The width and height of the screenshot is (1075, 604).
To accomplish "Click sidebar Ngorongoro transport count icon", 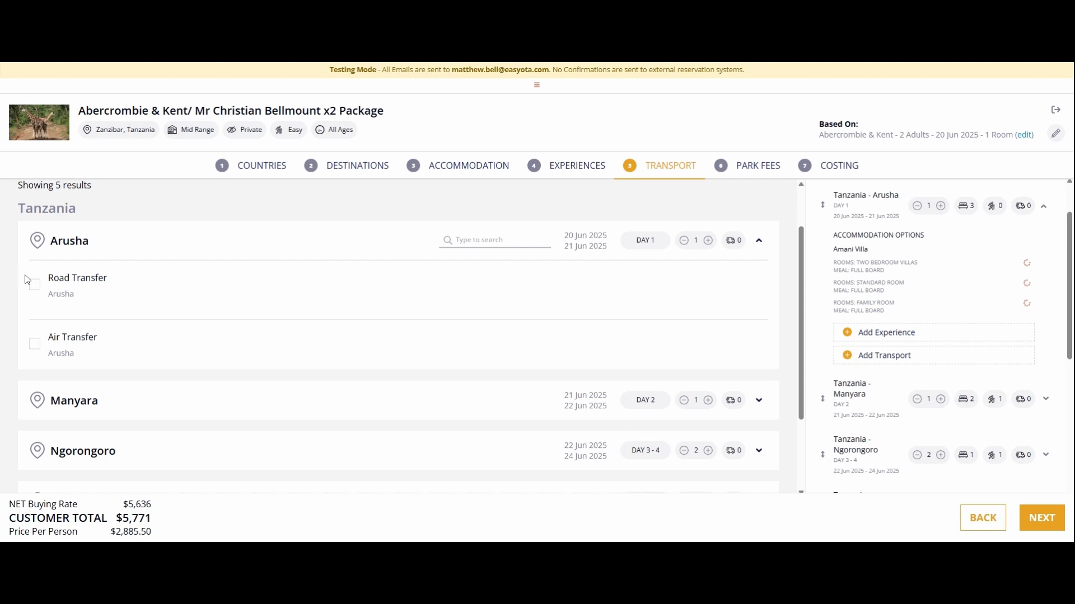I will (x=1024, y=455).
